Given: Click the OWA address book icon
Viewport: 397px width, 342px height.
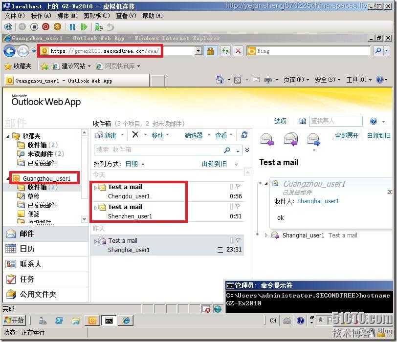Looking at the screenshot, I should click(x=302, y=122).
